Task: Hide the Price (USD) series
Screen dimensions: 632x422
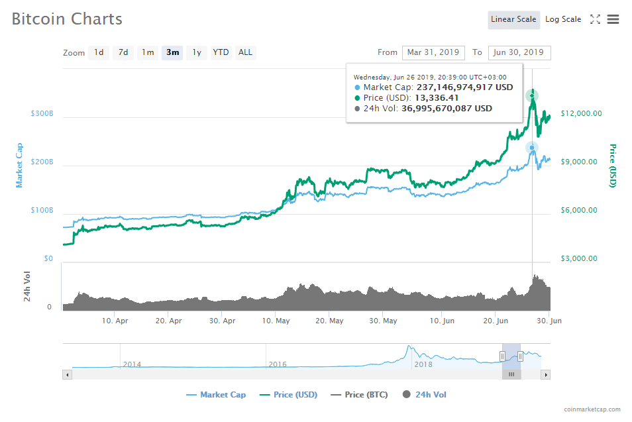Action: 288,395
